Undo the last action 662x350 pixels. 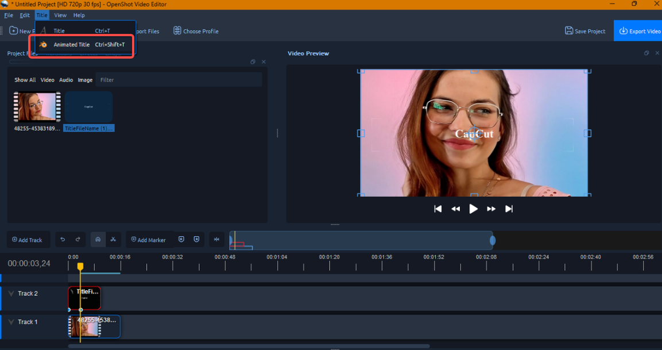(62, 240)
